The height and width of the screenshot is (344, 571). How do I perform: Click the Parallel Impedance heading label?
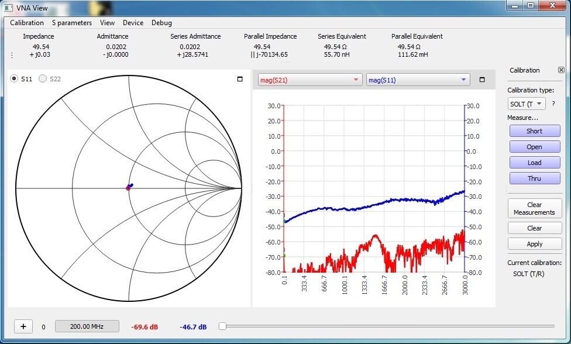[x=270, y=36]
